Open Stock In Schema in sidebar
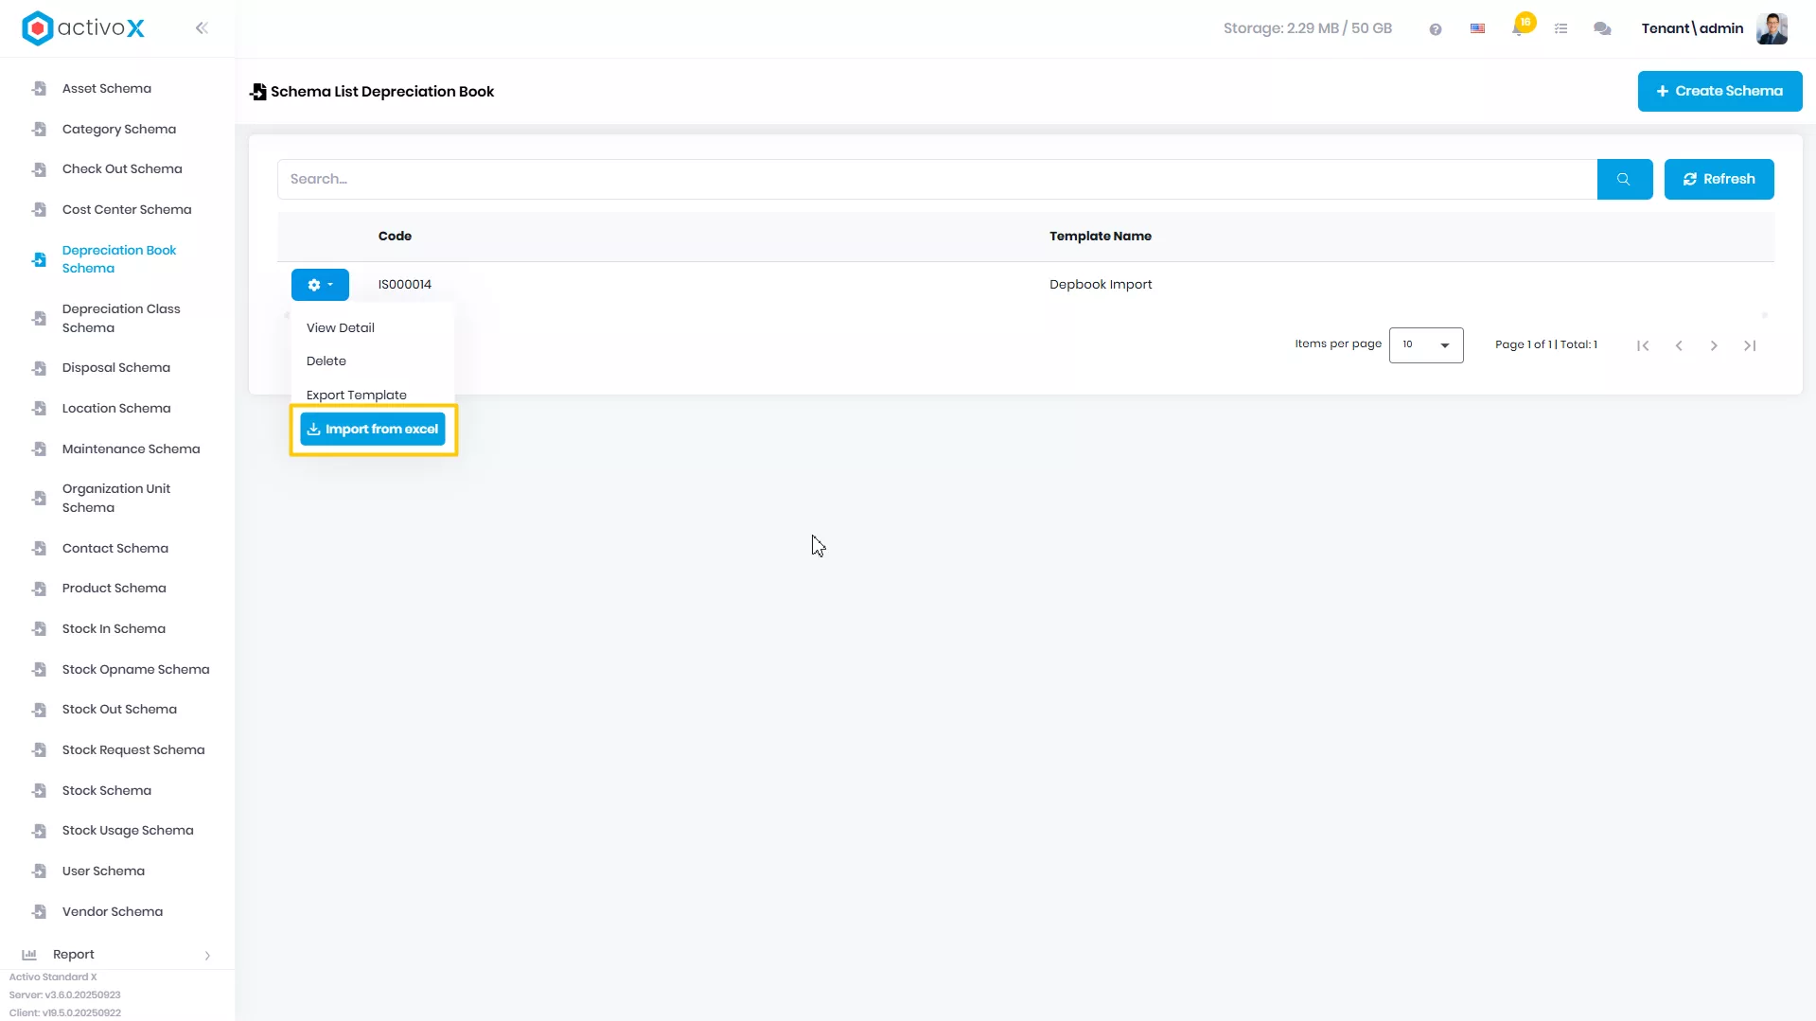 (114, 629)
